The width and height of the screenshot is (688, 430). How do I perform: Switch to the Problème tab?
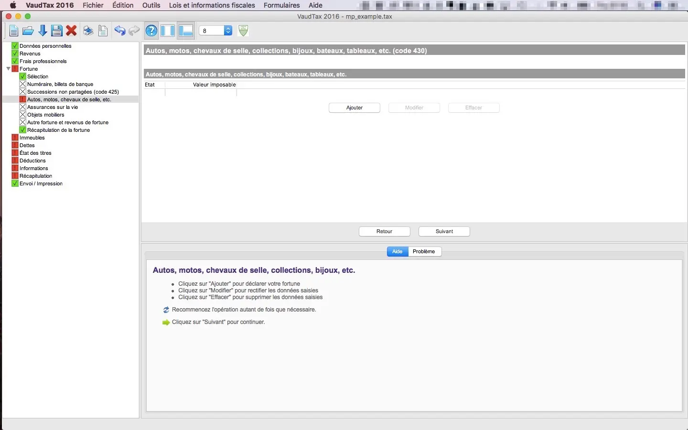424,252
